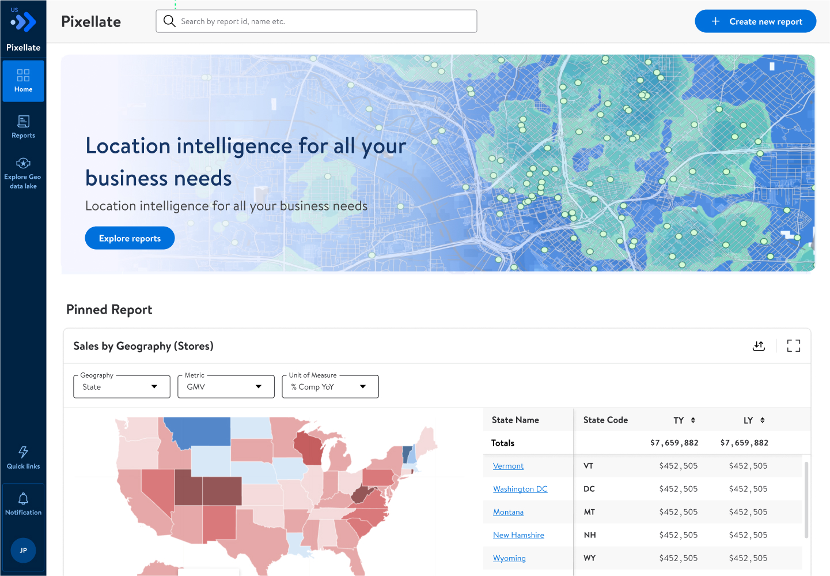Click the JP user avatar
The width and height of the screenshot is (830, 576).
(24, 550)
